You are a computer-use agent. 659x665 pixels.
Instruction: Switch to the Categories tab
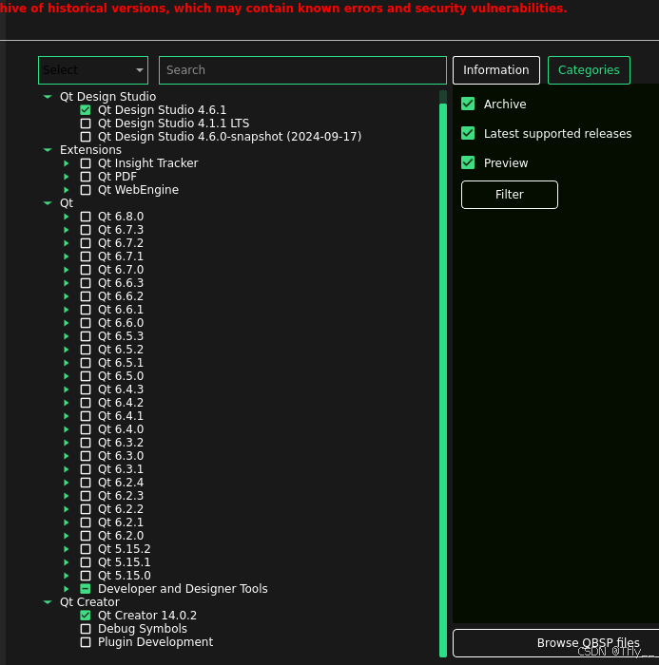click(589, 70)
